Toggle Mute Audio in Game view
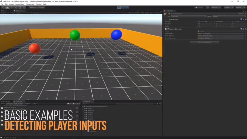 pyautogui.click(x=145, y=13)
